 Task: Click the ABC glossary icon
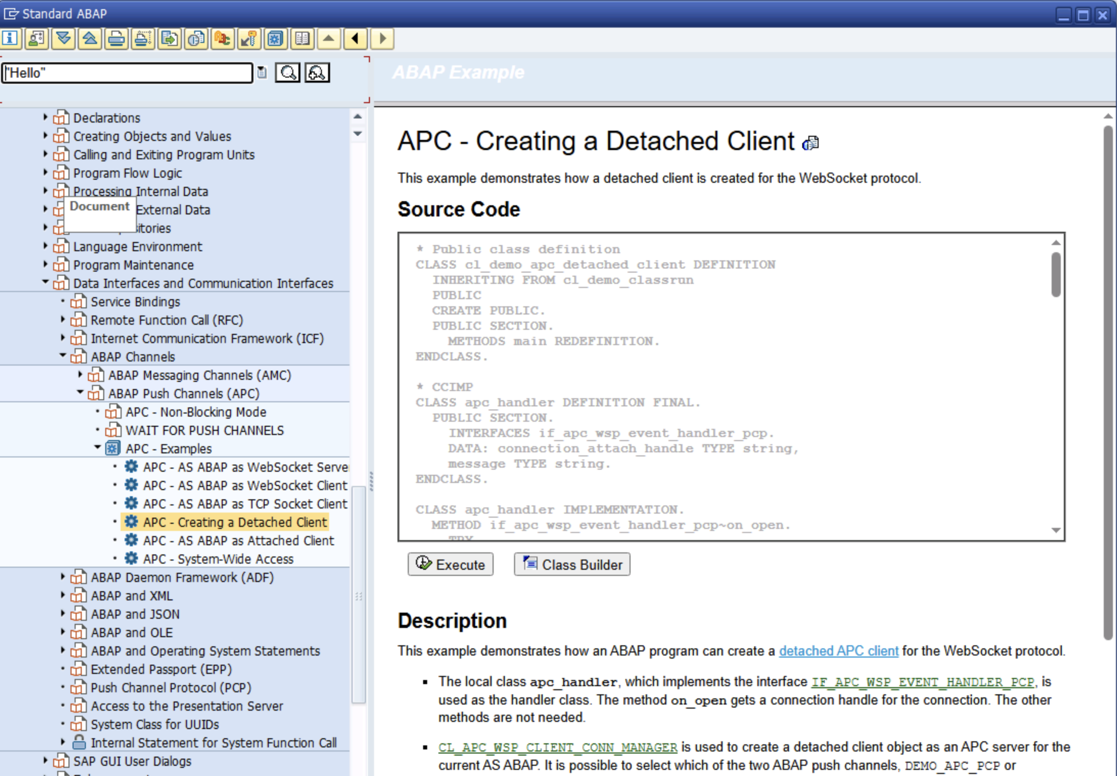[x=222, y=39]
